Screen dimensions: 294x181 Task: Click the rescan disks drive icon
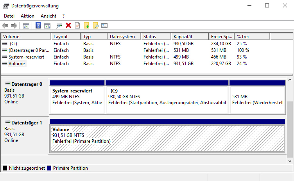pyautogui.click(x=59, y=26)
